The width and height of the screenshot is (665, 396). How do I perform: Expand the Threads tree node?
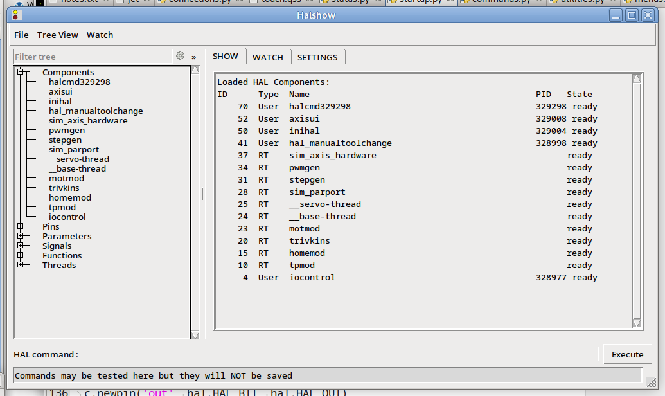coord(21,264)
